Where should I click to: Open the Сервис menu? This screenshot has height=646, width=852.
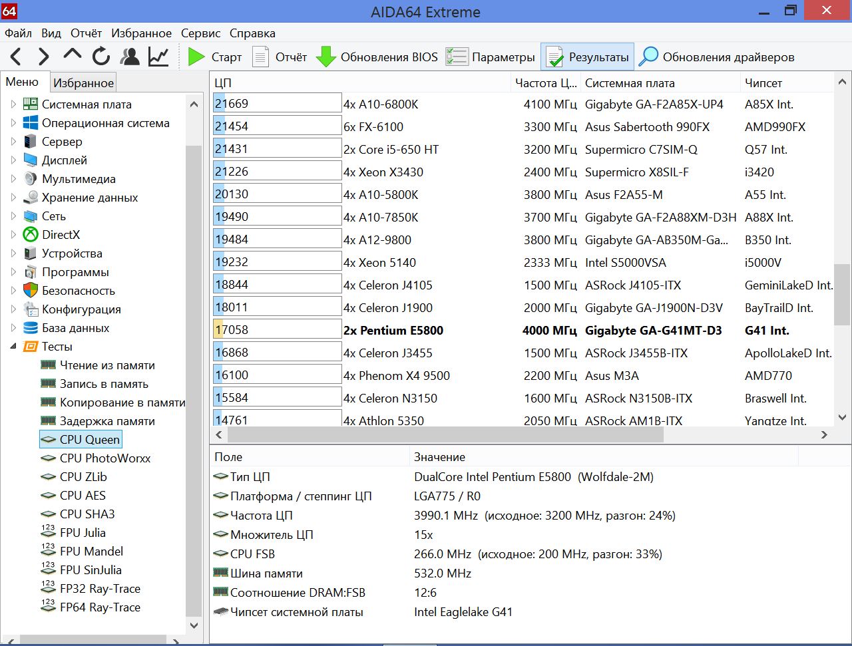tap(200, 33)
